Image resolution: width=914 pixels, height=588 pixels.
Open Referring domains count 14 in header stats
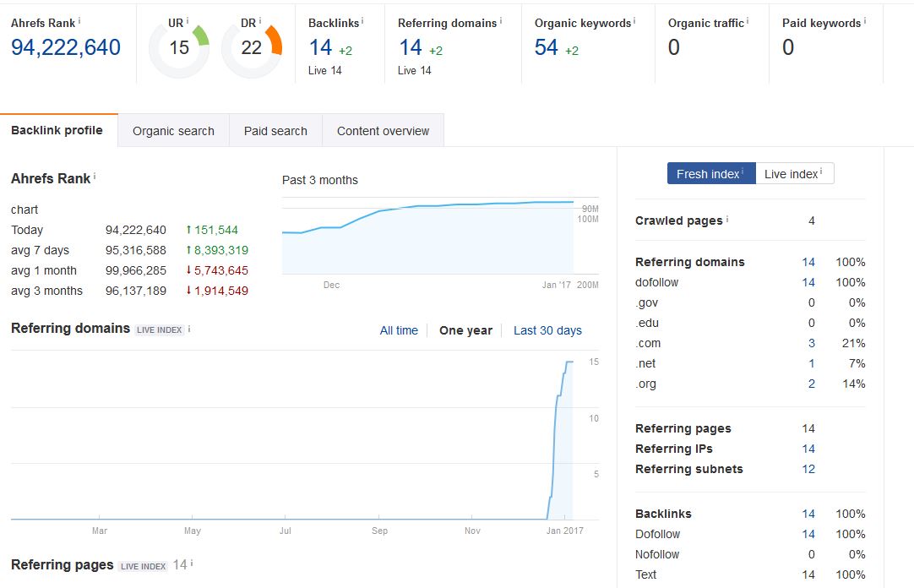(411, 47)
